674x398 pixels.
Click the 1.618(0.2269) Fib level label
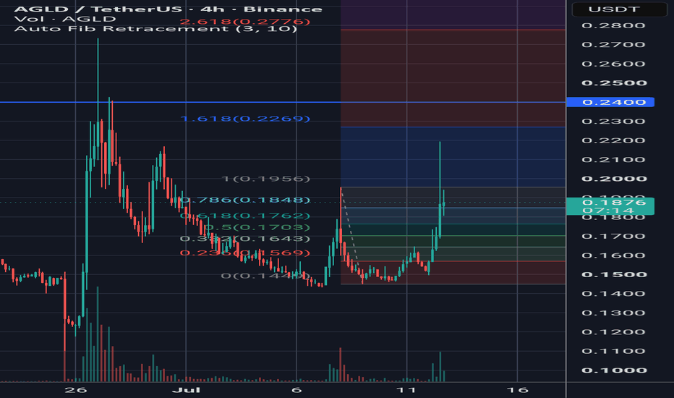(245, 119)
